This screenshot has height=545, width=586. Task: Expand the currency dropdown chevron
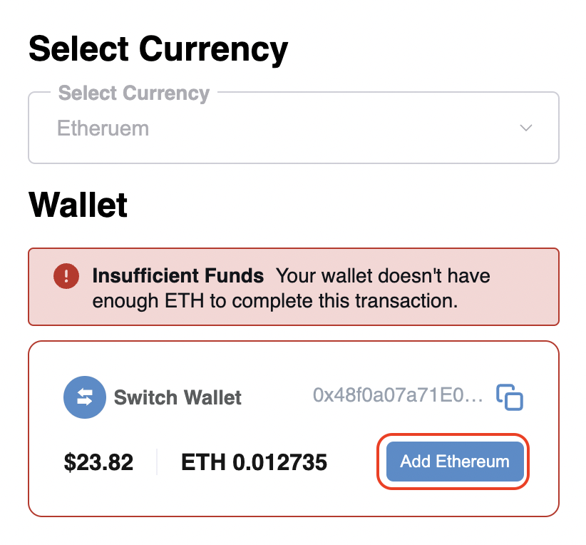click(x=526, y=128)
